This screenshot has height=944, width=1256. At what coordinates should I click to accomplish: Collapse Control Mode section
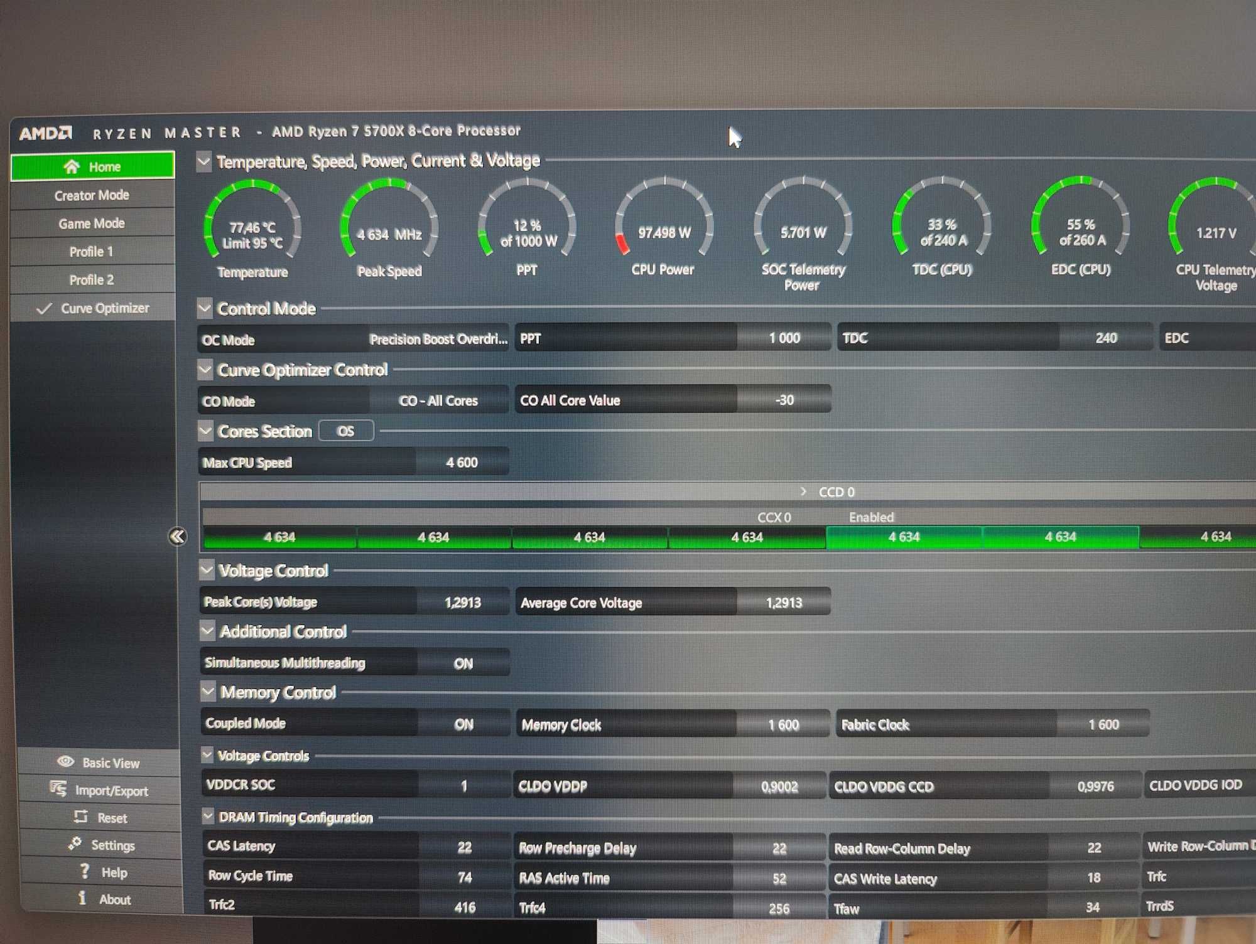[x=205, y=308]
